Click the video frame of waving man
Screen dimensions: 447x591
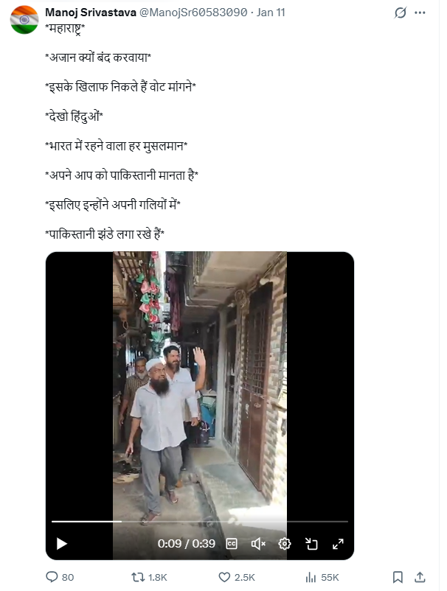pos(200,385)
